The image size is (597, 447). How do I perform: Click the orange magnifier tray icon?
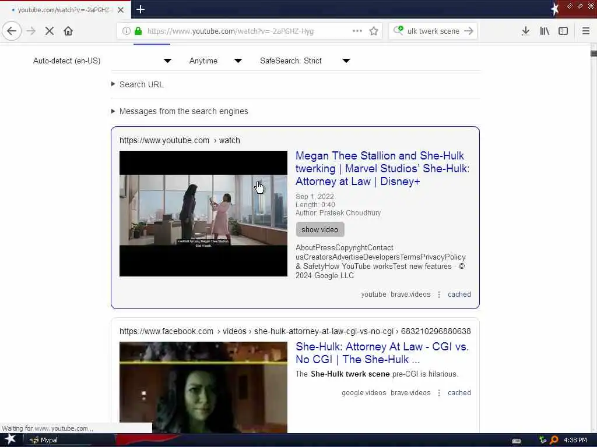click(x=554, y=440)
